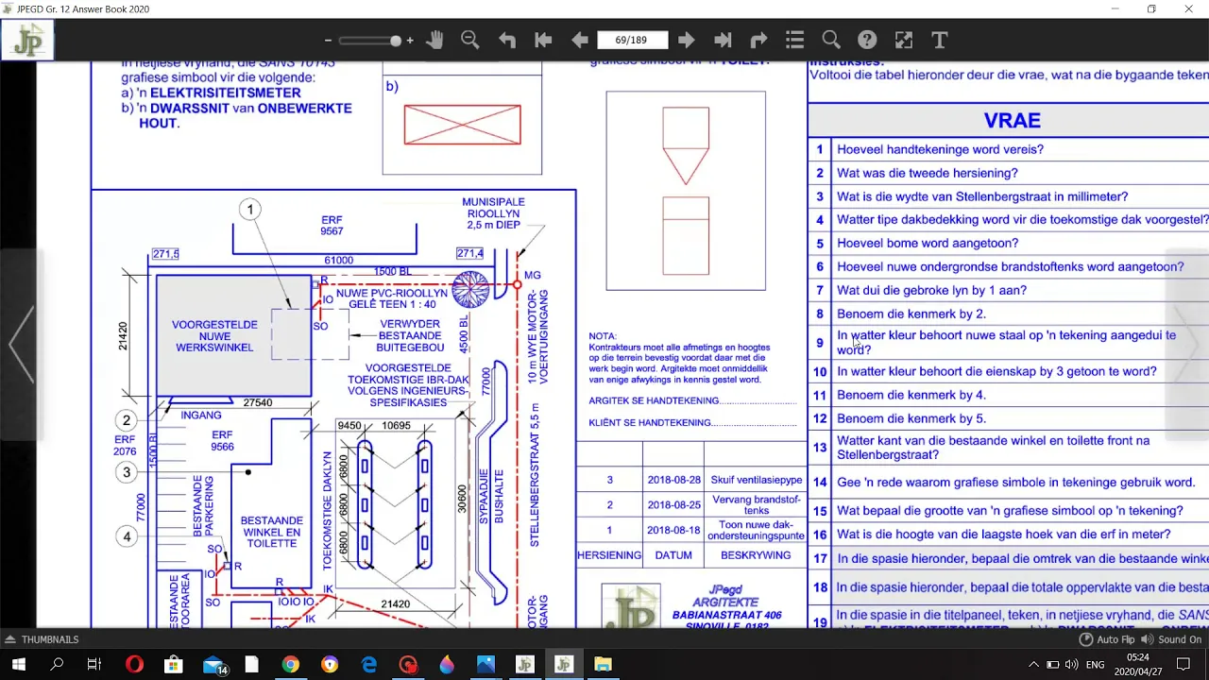Select the hand pan tool

[x=434, y=40]
